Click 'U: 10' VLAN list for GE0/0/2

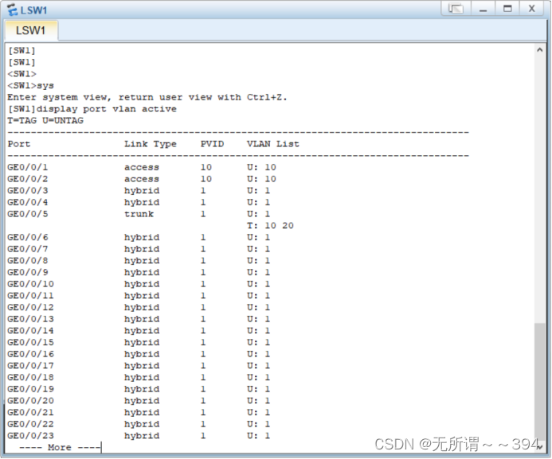click(261, 179)
